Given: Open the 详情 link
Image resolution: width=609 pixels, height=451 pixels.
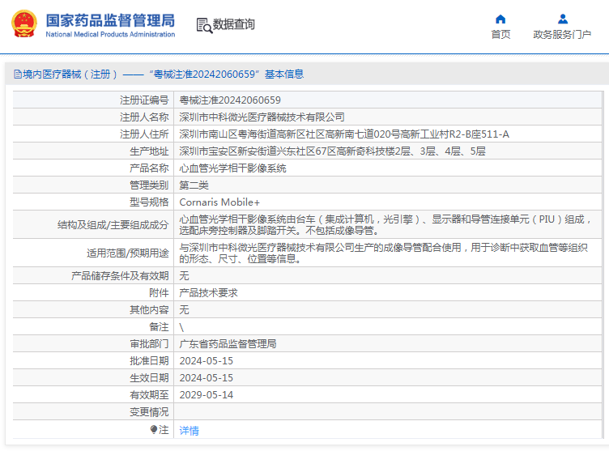Looking at the screenshot, I should (x=190, y=430).
